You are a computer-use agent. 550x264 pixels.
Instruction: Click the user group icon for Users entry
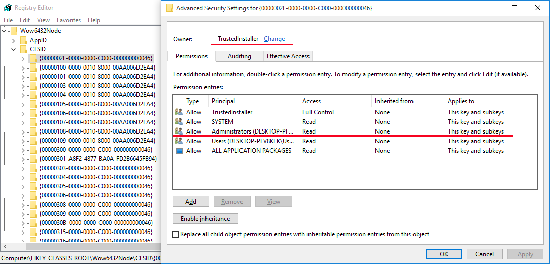coord(179,141)
